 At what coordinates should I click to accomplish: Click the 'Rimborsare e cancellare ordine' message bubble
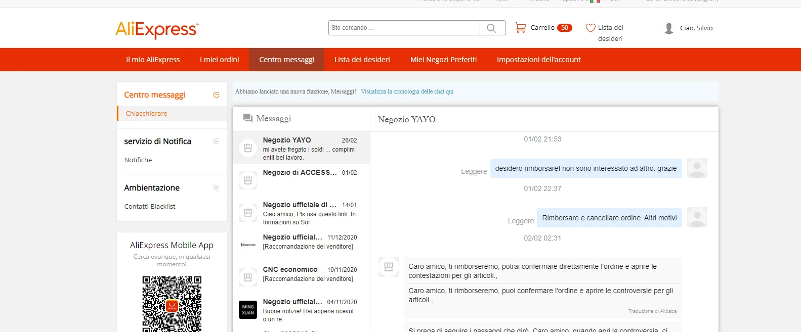610,218
